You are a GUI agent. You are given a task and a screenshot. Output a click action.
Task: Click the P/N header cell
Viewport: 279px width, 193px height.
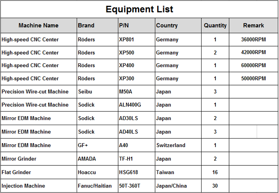click(123, 25)
